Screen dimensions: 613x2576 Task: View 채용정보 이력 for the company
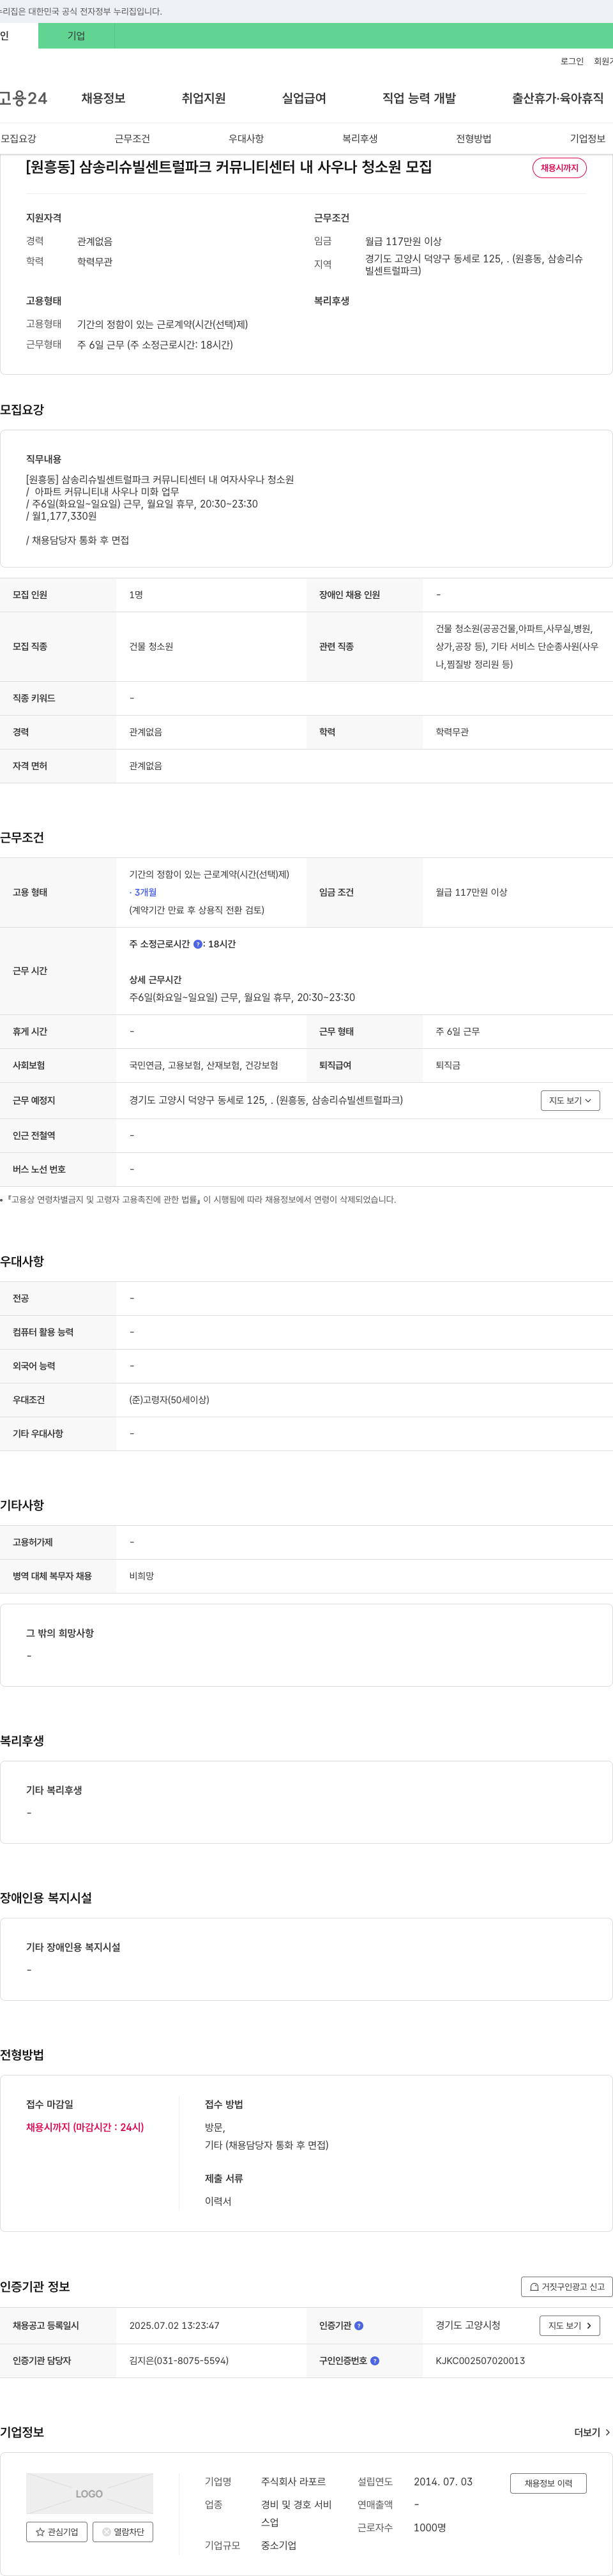pyautogui.click(x=548, y=2483)
